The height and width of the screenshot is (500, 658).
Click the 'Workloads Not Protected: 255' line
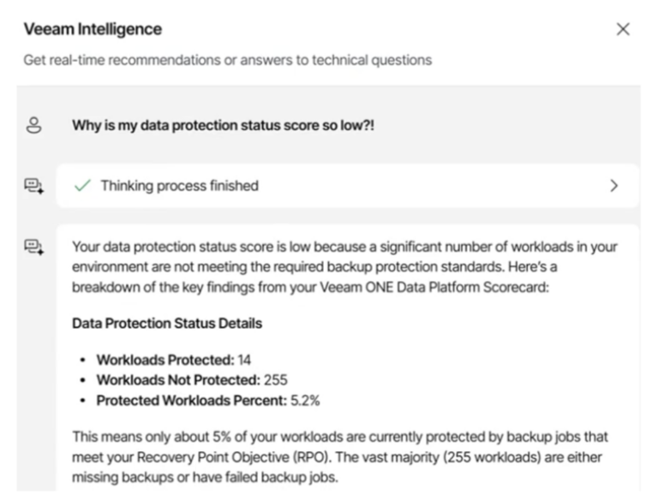click(192, 380)
